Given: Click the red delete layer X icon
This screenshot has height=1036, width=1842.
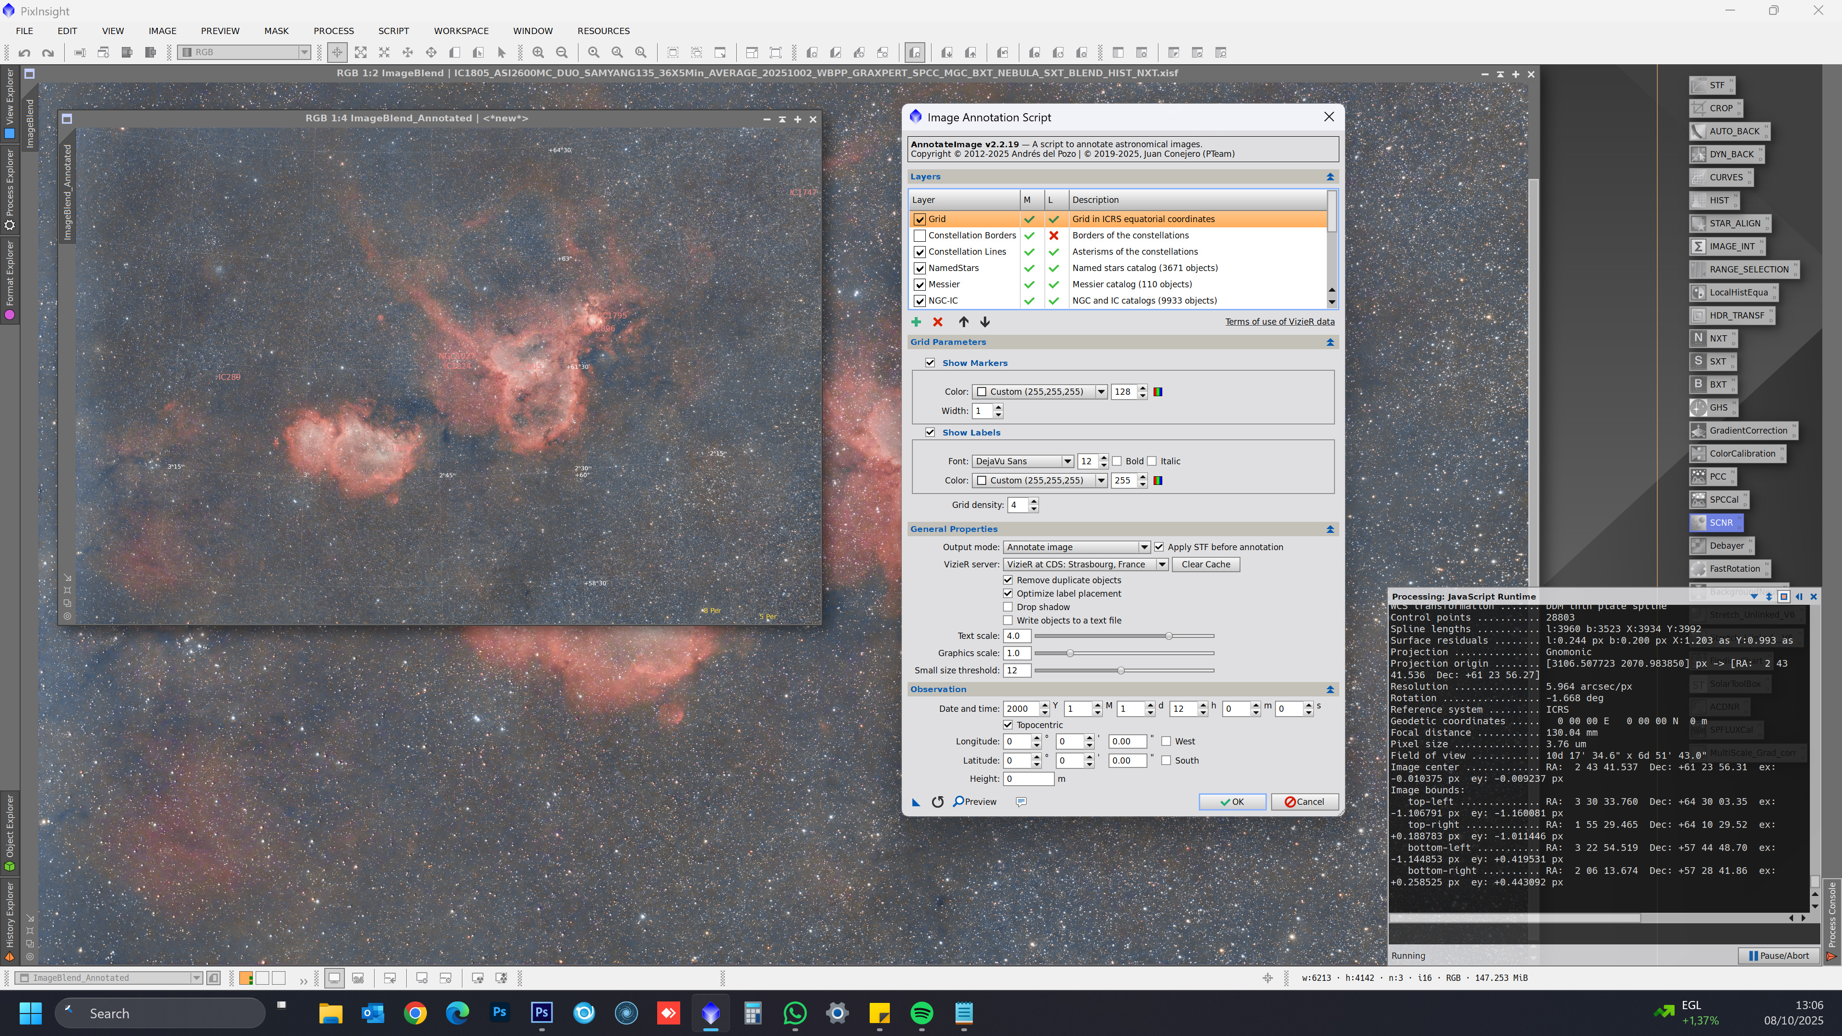Looking at the screenshot, I should (937, 322).
